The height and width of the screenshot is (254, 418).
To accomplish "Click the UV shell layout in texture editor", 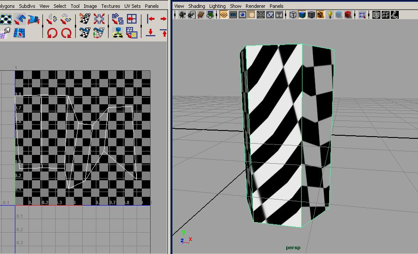I will coord(76,141).
